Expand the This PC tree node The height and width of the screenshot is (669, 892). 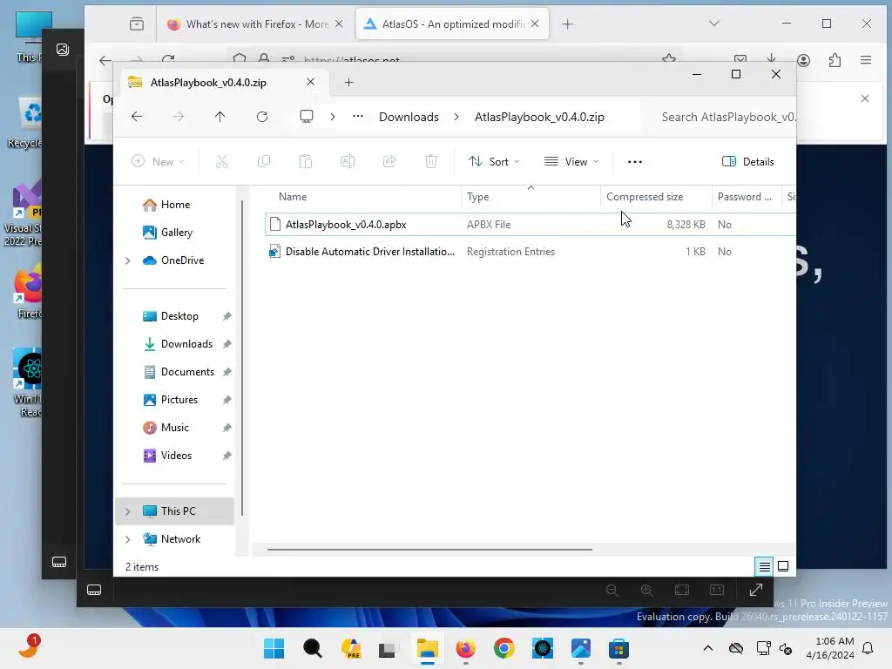click(x=128, y=511)
